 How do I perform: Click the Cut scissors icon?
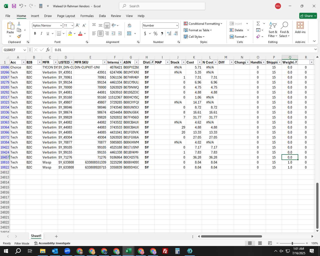pyautogui.click(x=19, y=23)
